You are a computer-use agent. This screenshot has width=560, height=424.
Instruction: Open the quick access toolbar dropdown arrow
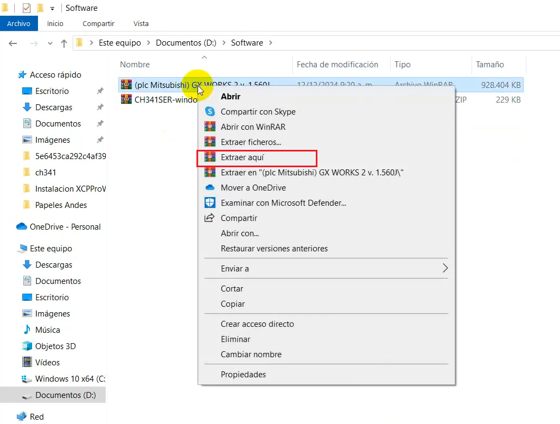click(x=52, y=8)
